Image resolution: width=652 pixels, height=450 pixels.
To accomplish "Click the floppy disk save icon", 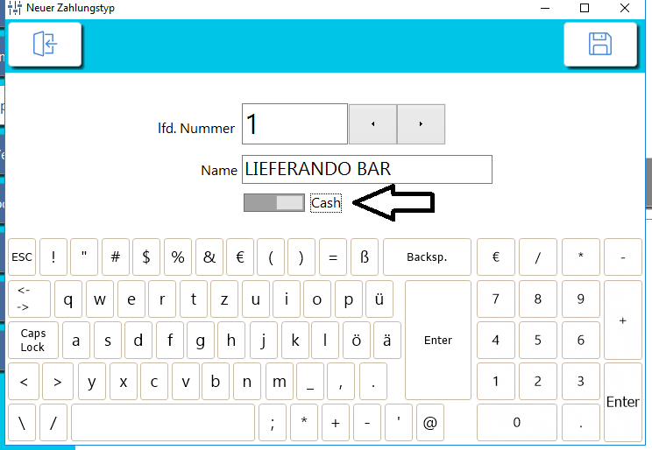I will [x=599, y=44].
